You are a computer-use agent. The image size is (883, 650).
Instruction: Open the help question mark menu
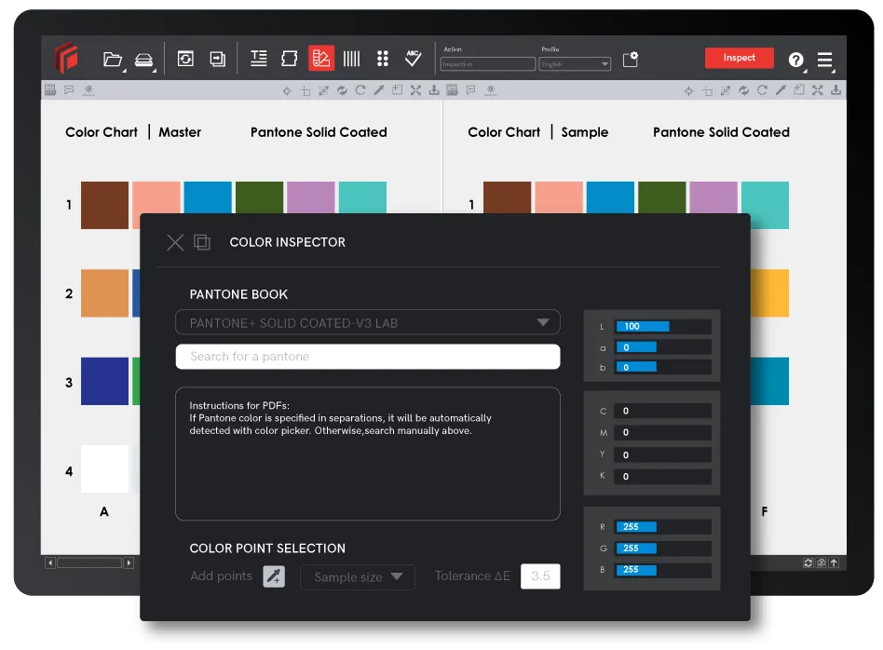pos(795,60)
